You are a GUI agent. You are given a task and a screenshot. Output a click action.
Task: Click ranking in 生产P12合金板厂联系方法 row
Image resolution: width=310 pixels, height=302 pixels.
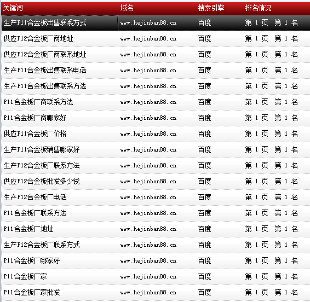tap(272, 166)
